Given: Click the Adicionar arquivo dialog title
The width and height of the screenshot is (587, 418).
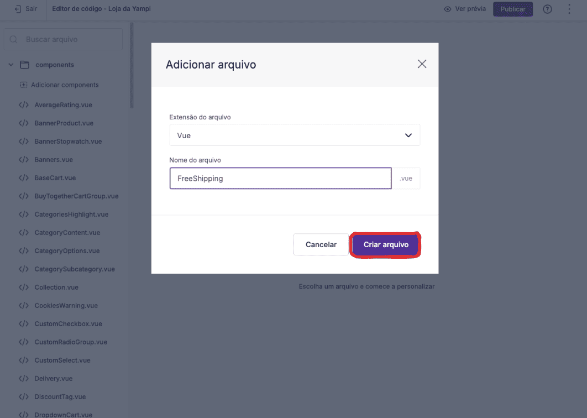Looking at the screenshot, I should click(211, 65).
